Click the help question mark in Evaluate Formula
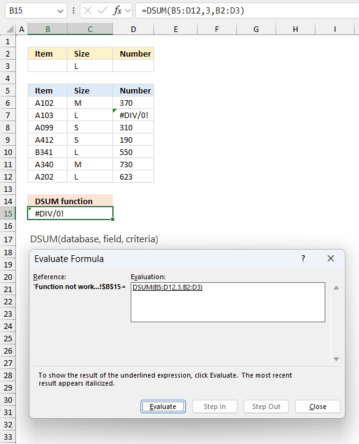359x444 pixels. [x=303, y=258]
